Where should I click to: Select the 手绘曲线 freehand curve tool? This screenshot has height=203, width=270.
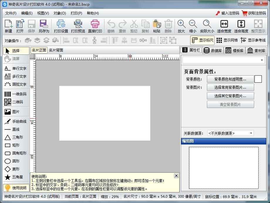click(x=16, y=122)
